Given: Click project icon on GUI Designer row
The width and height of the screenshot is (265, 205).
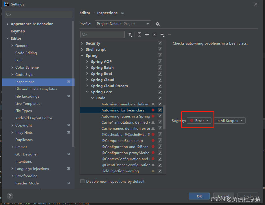Looking at the screenshot, I should click(69, 154).
